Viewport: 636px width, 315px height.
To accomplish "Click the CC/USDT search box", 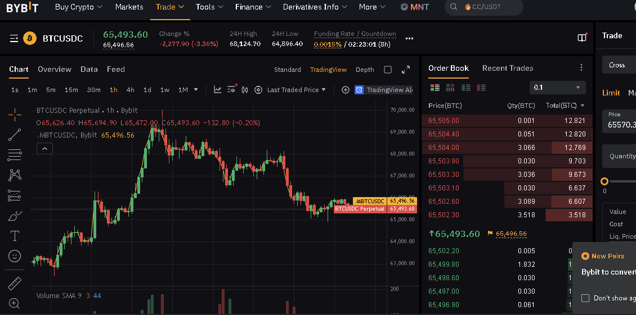I will point(484,7).
